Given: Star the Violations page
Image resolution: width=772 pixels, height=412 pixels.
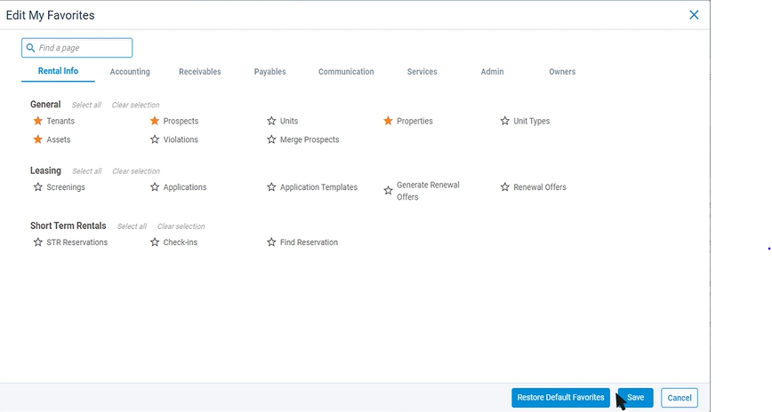Looking at the screenshot, I should pyautogui.click(x=155, y=139).
